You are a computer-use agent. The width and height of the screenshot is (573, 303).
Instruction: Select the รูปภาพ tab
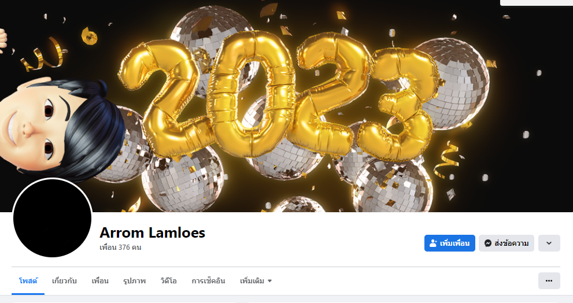click(x=135, y=281)
